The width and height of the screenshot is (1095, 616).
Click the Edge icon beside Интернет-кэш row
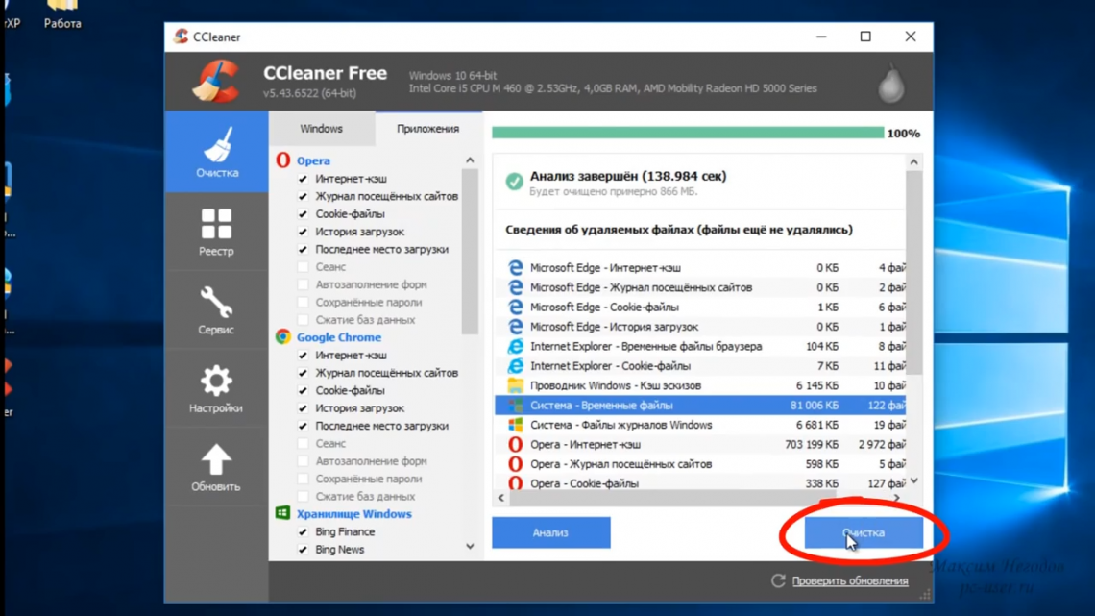coord(516,267)
